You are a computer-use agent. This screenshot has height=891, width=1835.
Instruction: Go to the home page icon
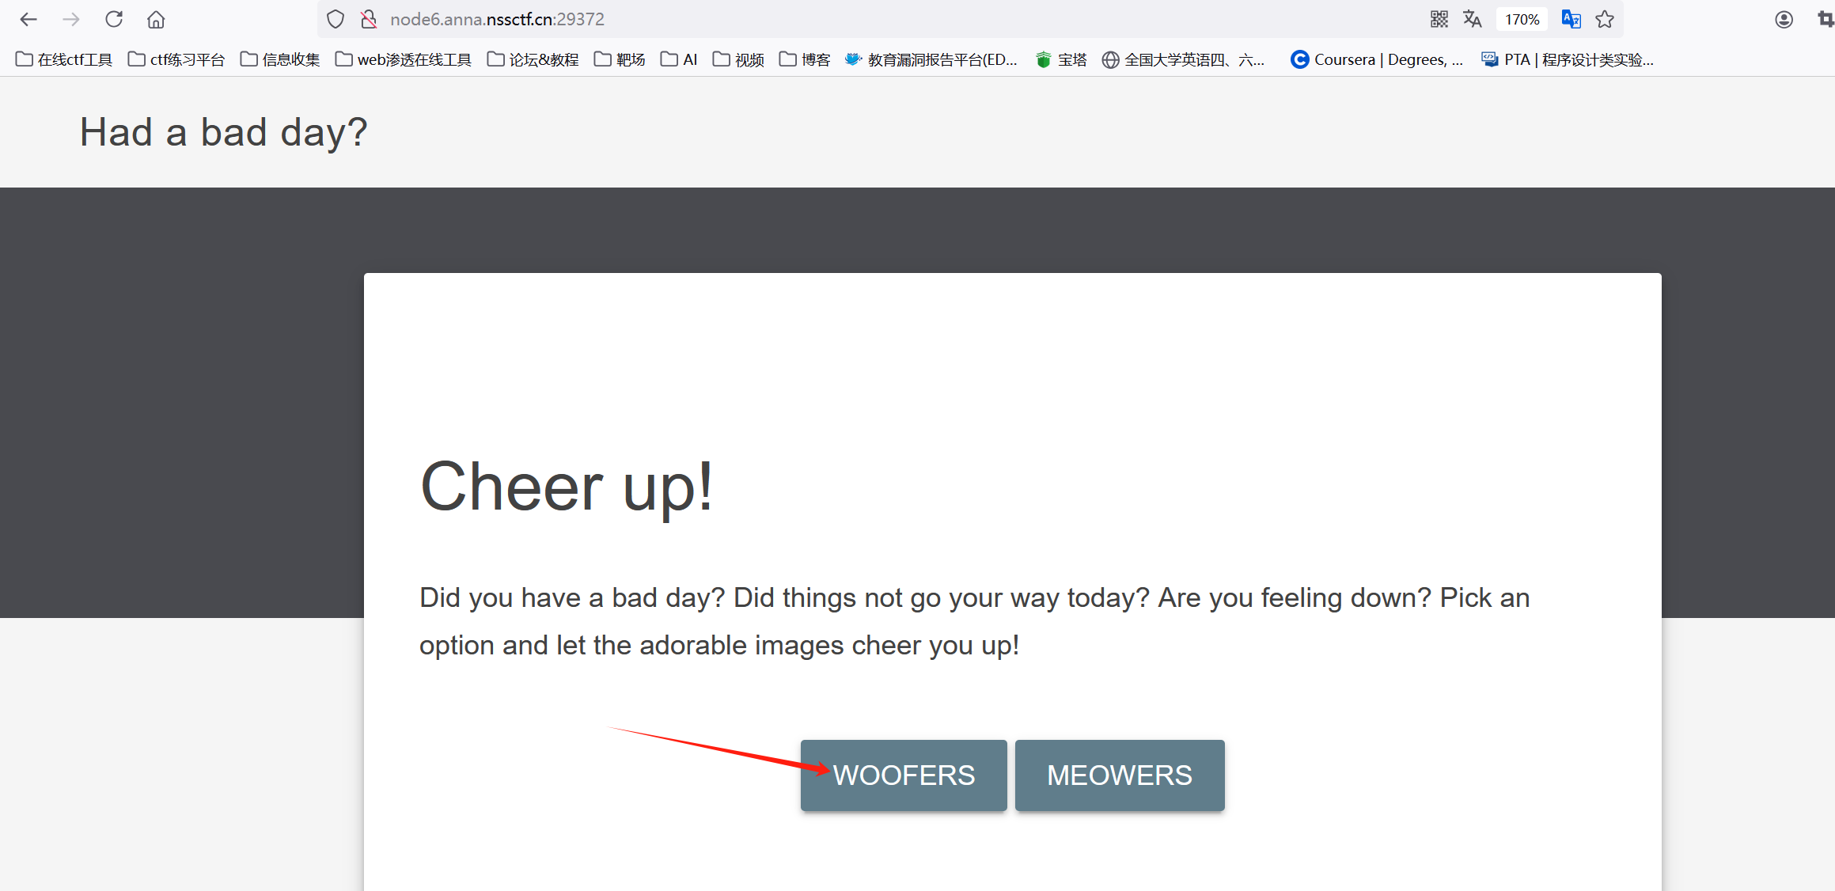pyautogui.click(x=156, y=19)
